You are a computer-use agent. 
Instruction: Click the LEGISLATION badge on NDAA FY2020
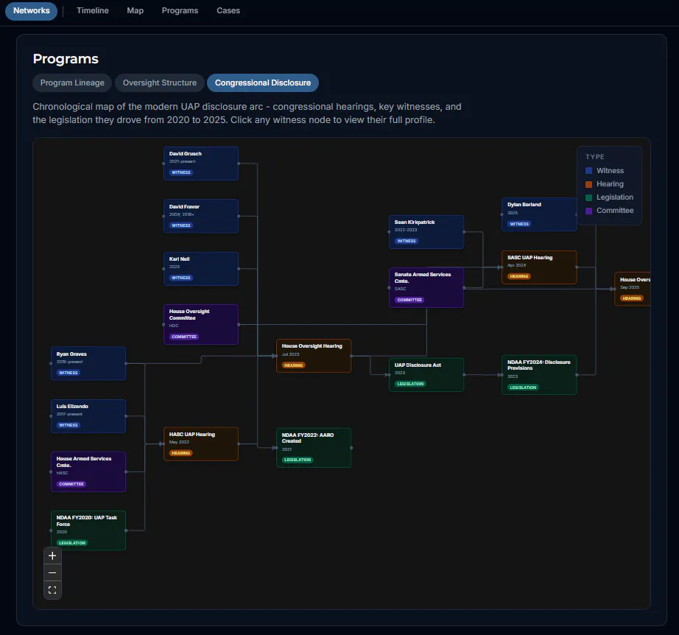pyautogui.click(x=72, y=543)
